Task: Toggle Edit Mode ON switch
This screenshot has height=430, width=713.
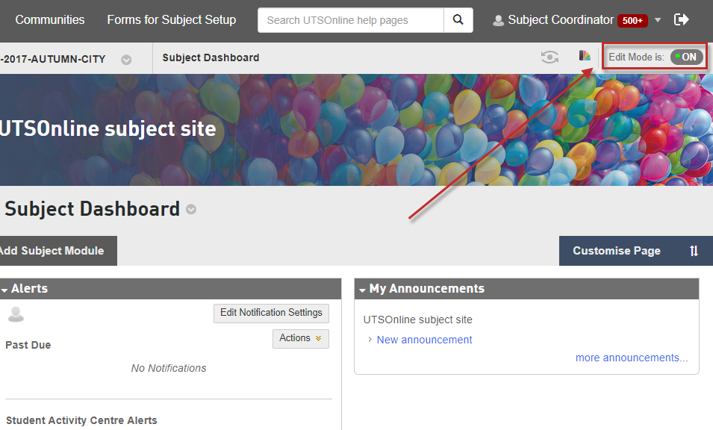Action: 686,57
